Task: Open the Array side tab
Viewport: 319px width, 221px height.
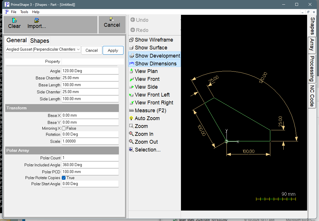Action: click(312, 45)
